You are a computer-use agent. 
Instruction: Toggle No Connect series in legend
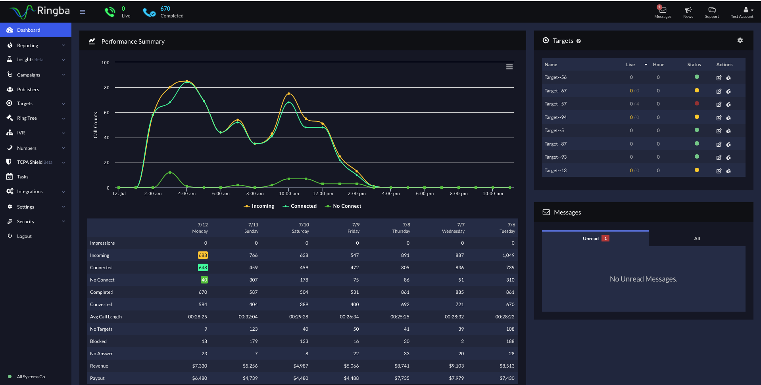[343, 206]
